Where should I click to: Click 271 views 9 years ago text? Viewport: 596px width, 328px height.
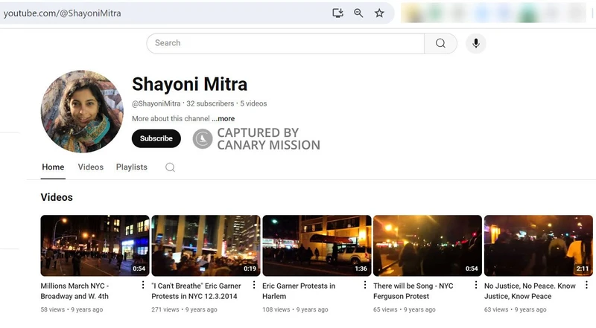pos(184,309)
